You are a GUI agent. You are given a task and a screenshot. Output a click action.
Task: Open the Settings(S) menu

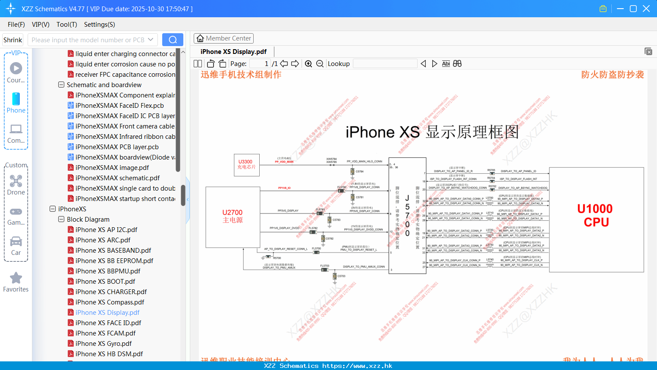click(x=100, y=25)
